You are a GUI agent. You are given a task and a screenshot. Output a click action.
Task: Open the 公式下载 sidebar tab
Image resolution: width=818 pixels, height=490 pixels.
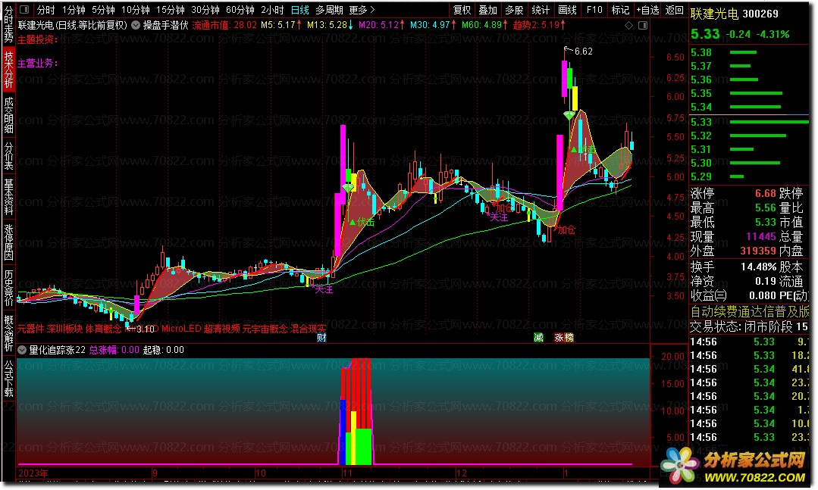(x=8, y=378)
